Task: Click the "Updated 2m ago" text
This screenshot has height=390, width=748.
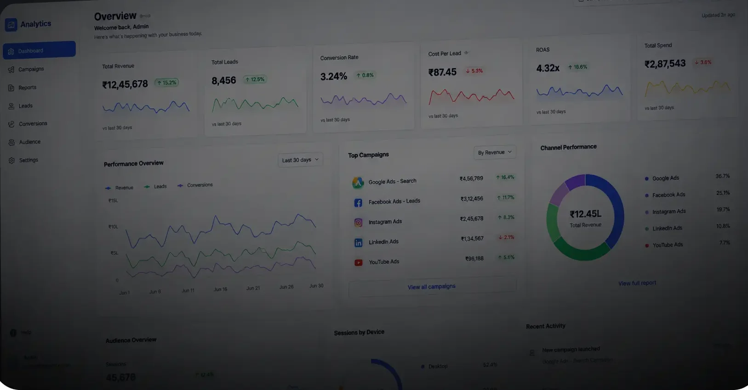Action: pos(718,15)
